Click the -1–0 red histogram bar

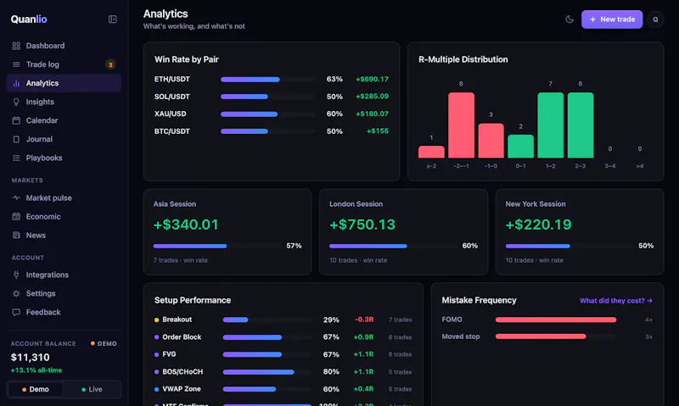pyautogui.click(x=491, y=141)
